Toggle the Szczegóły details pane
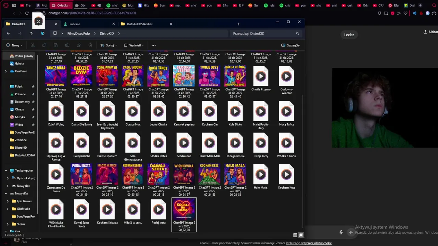438x246 pixels. click(x=290, y=45)
